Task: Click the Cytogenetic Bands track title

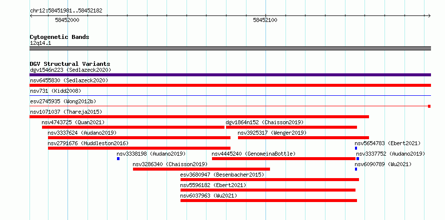Action: click(59, 37)
